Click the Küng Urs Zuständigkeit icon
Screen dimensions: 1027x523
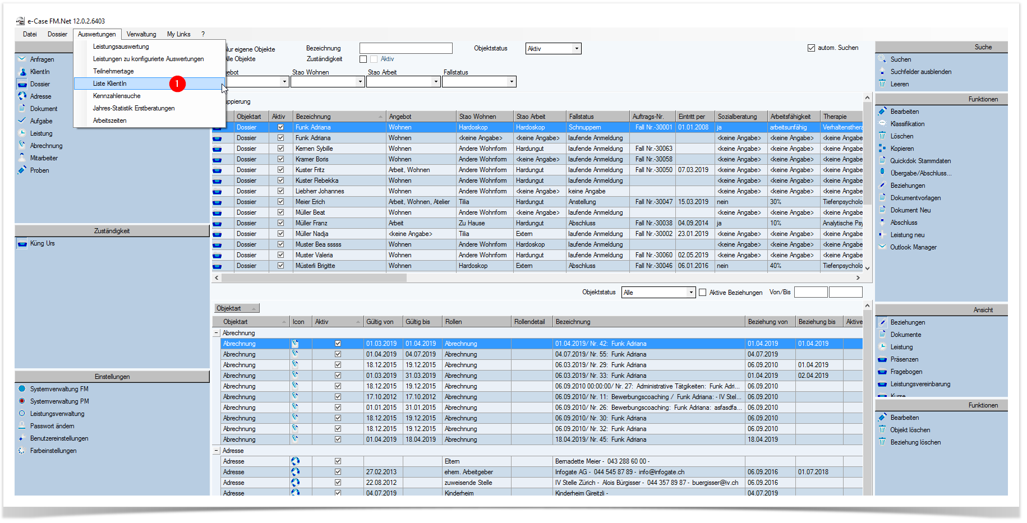pos(22,243)
